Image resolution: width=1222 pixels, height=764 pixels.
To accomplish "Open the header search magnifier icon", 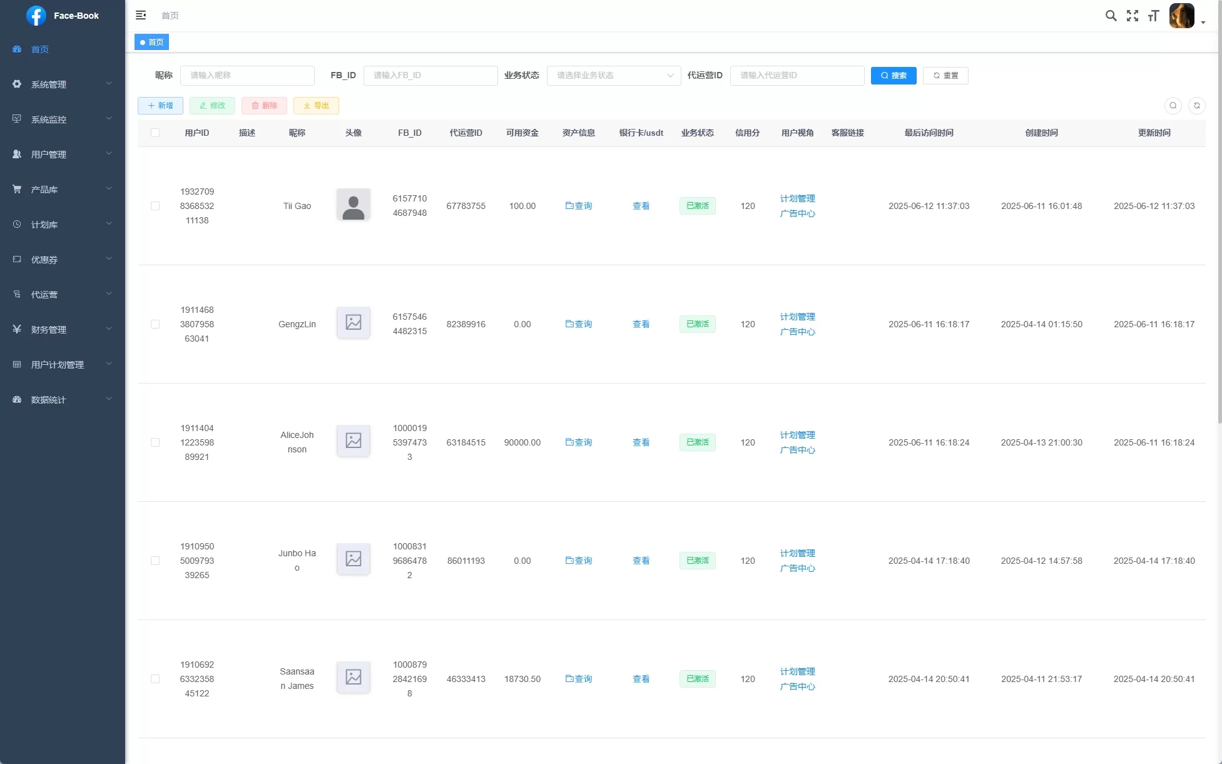I will coord(1111,16).
